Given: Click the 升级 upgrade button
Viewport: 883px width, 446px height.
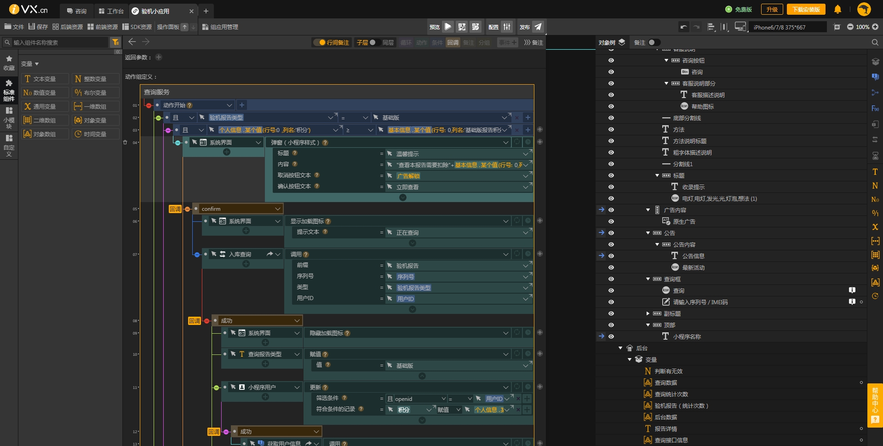Looking at the screenshot, I should (772, 9).
